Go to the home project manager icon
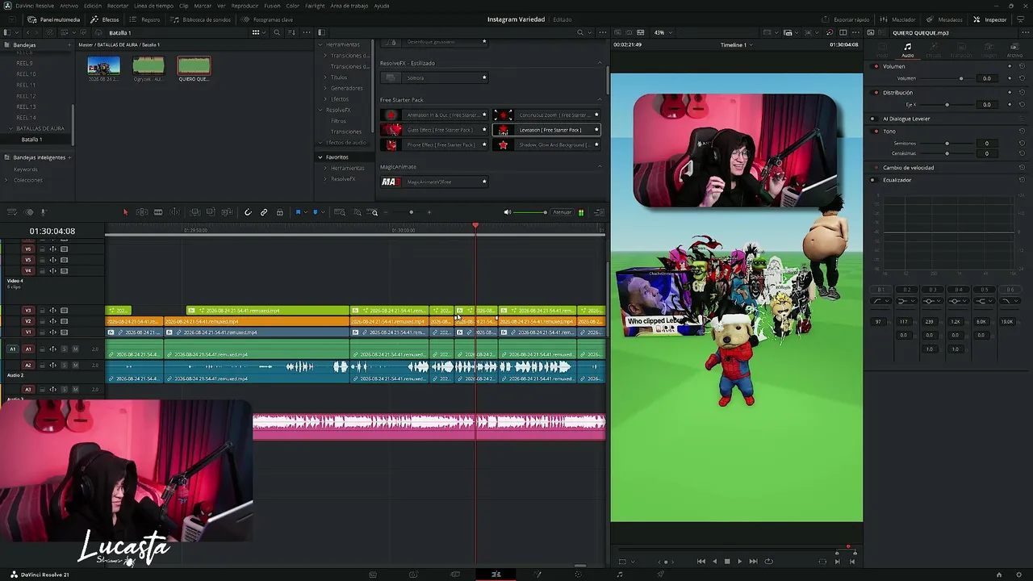The height and width of the screenshot is (581, 1033). [999, 575]
